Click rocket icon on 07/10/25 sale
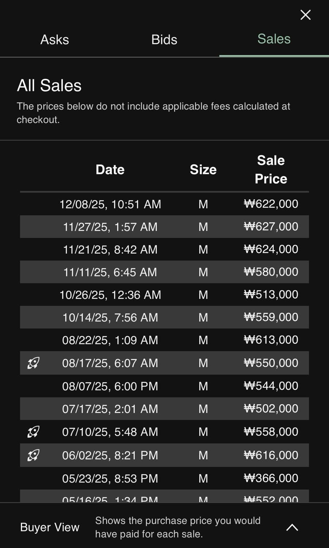Viewport: 329px width, 548px height. [33, 432]
